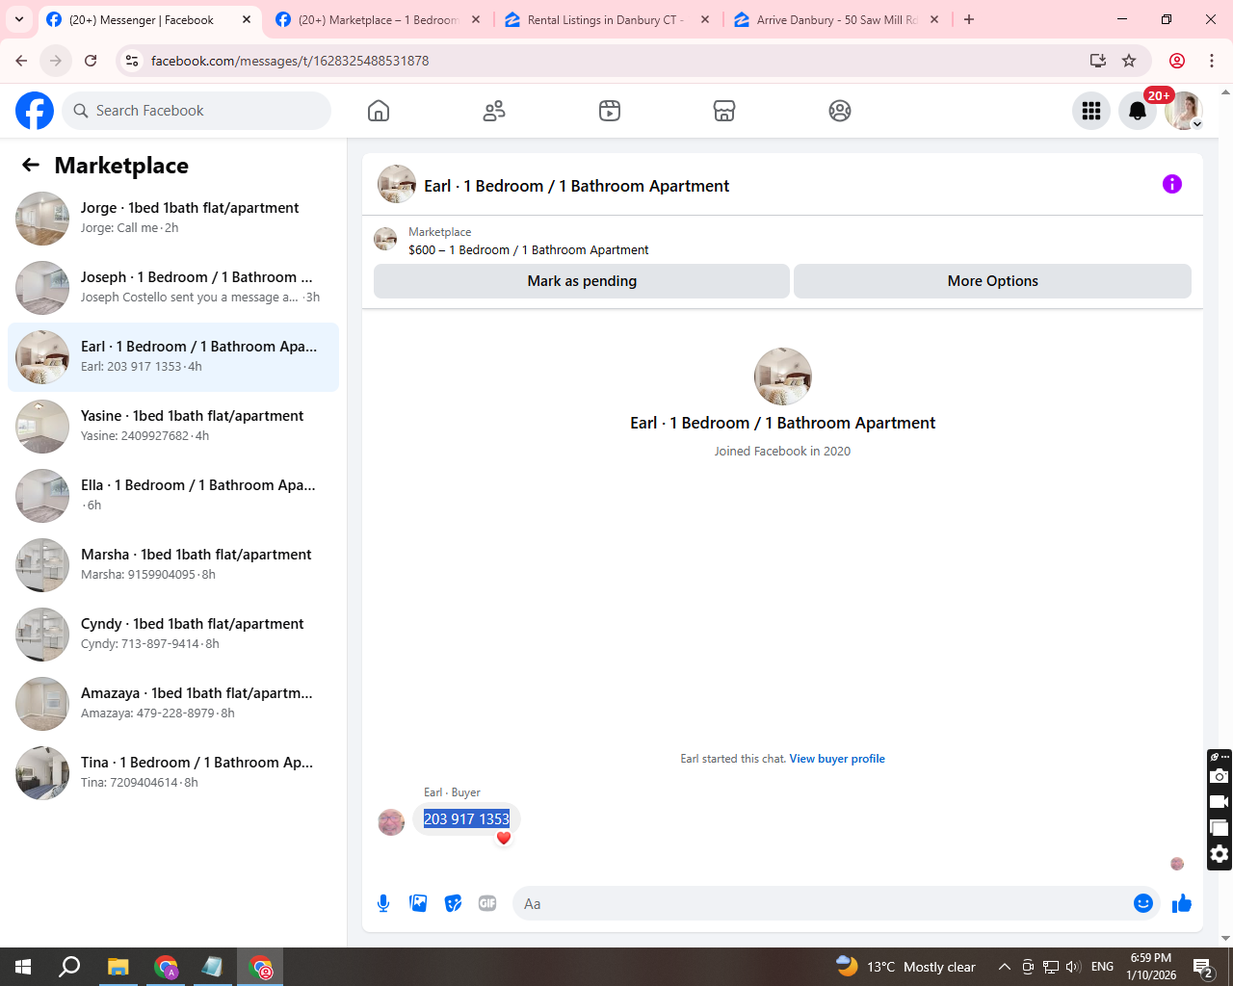Open Cyndy's conversation 713-897-9414

click(173, 635)
